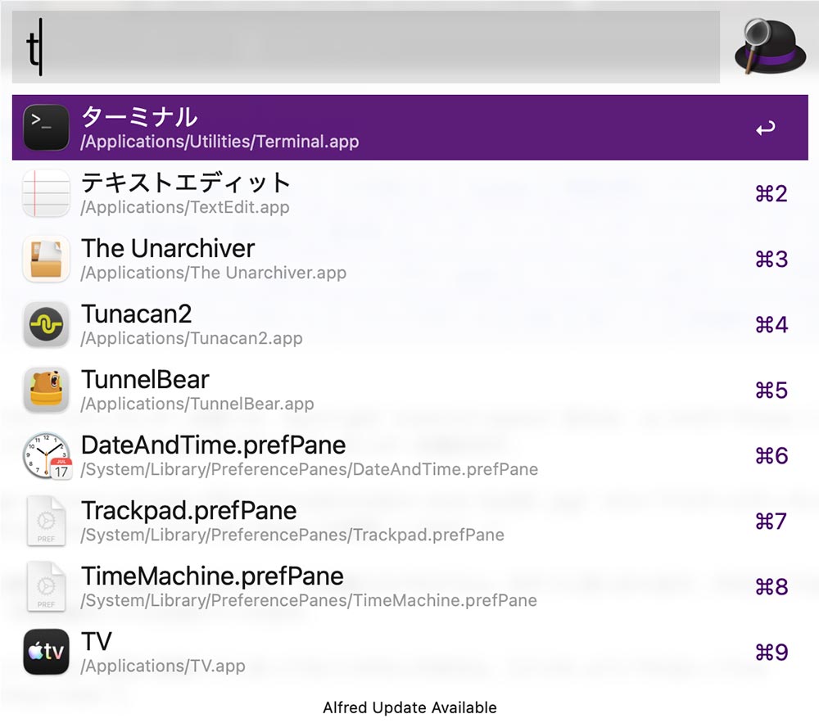819x723 pixels.
Task: Click the ⌘4 shortcut label
Action: point(771,325)
